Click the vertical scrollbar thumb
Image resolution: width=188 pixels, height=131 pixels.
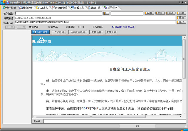click(184, 59)
